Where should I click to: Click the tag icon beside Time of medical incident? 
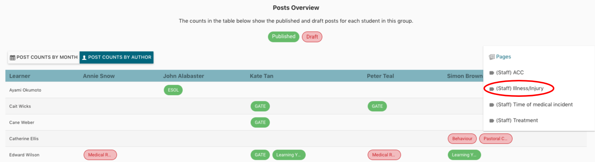pyautogui.click(x=492, y=105)
